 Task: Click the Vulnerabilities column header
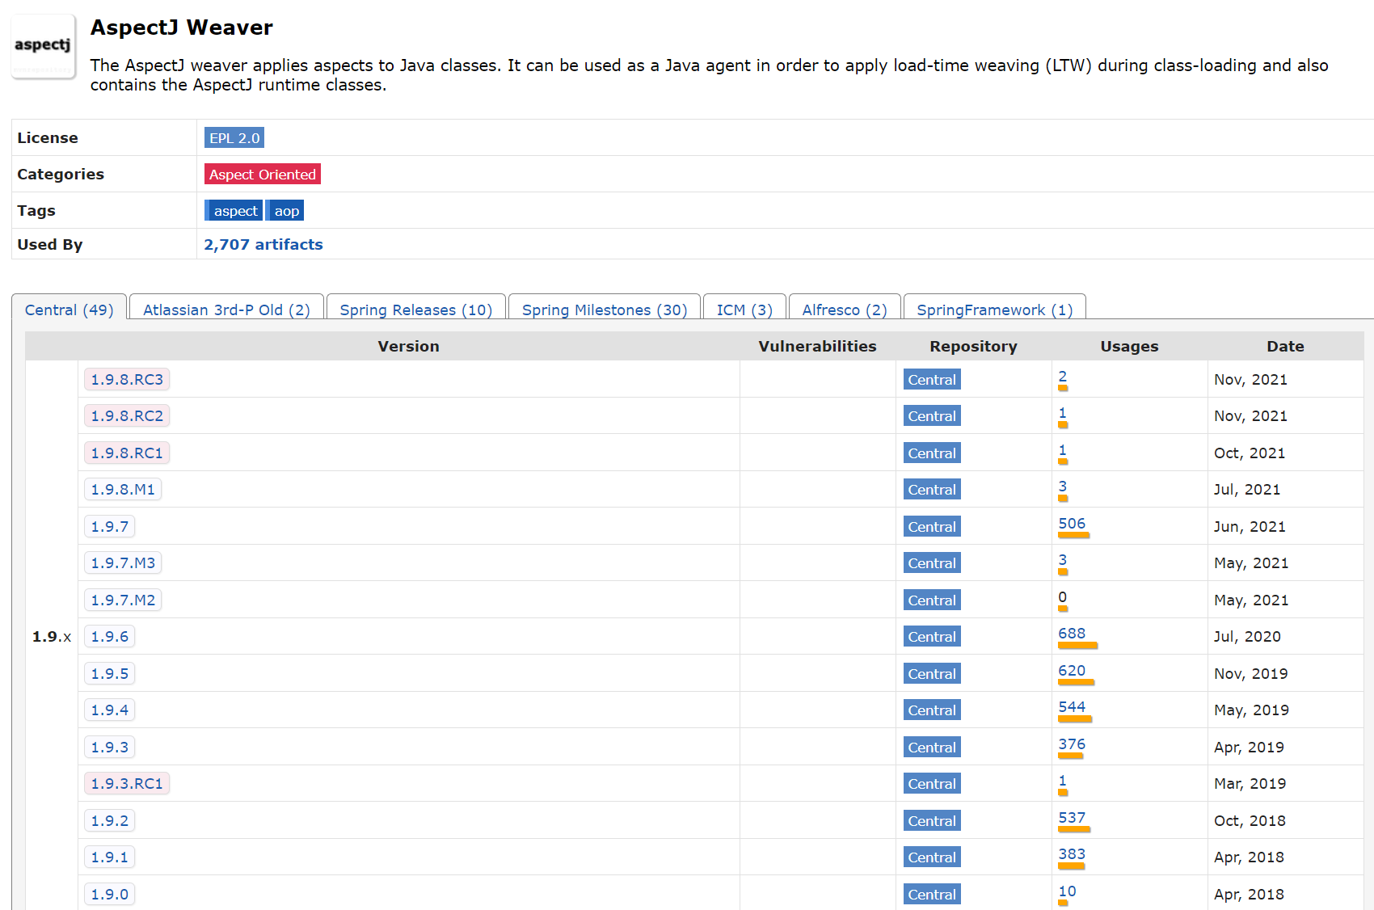coord(817,346)
